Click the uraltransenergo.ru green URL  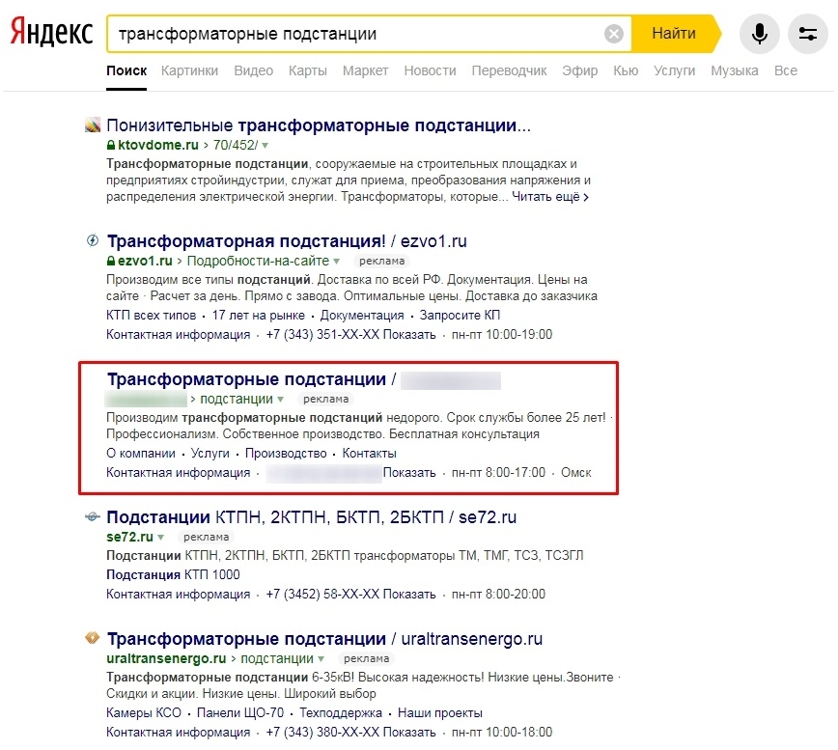[x=166, y=658]
